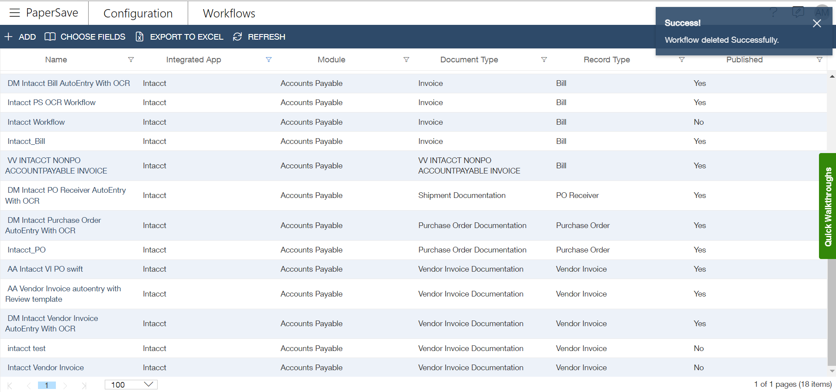Select the Intacct PS OCR Workflow row
The height and width of the screenshot is (392, 836).
coord(413,102)
